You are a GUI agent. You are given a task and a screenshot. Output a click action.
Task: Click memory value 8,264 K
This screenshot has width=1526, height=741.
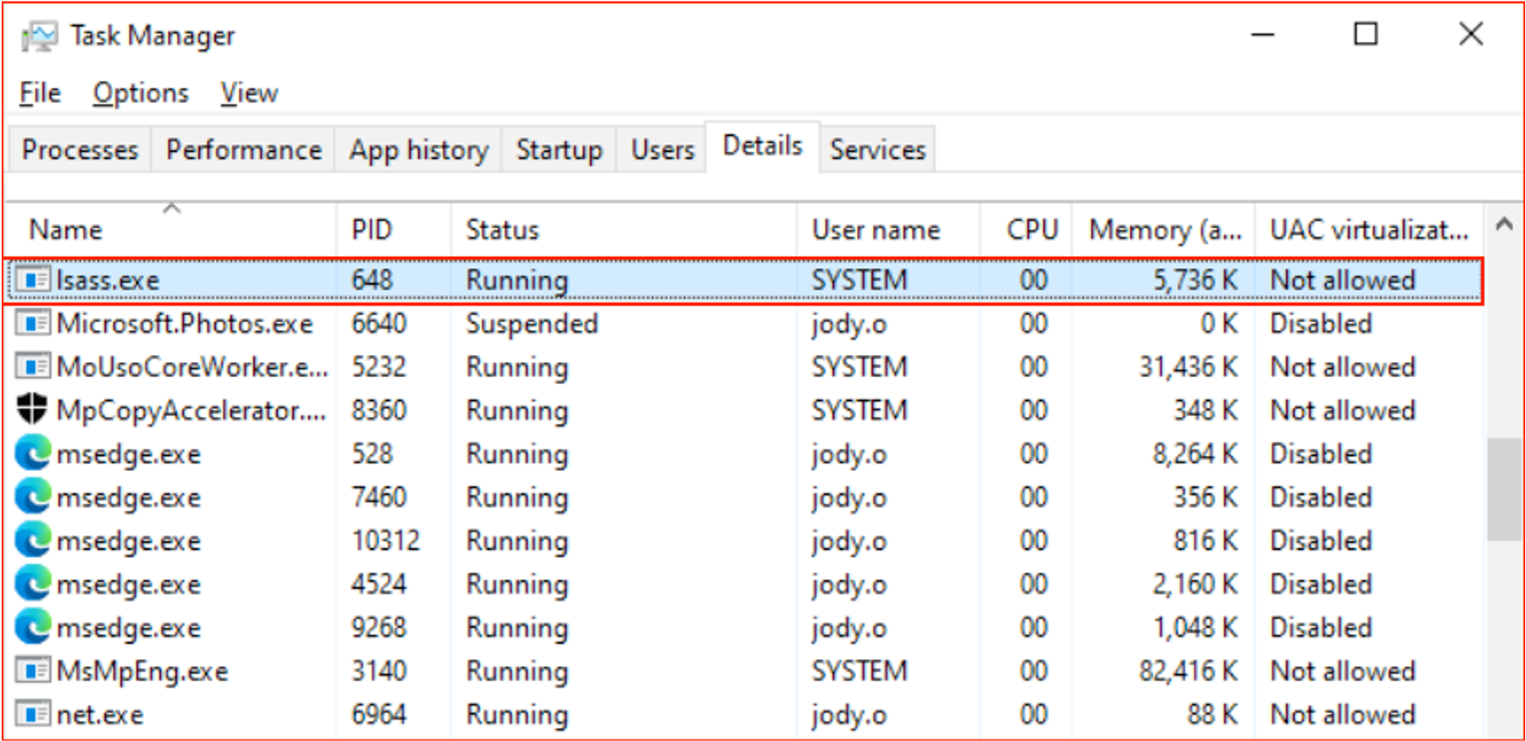point(1194,453)
